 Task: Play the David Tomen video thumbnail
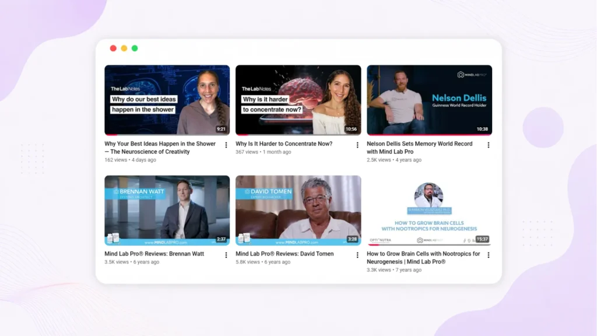click(298, 210)
